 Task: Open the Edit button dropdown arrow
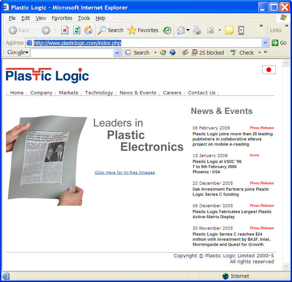[x=220, y=30]
